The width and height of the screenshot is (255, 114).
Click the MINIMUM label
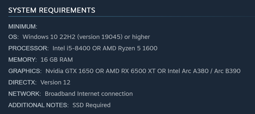click(23, 27)
